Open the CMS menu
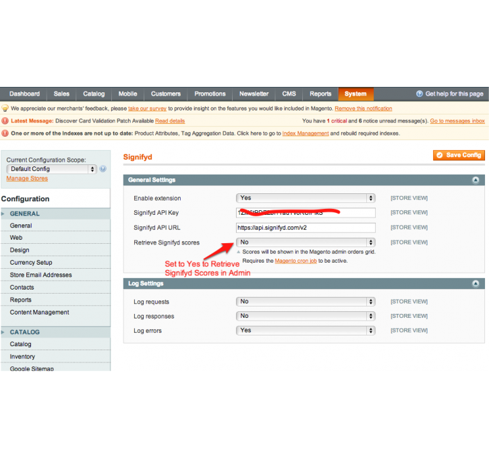This screenshot has width=489, height=458. point(289,94)
